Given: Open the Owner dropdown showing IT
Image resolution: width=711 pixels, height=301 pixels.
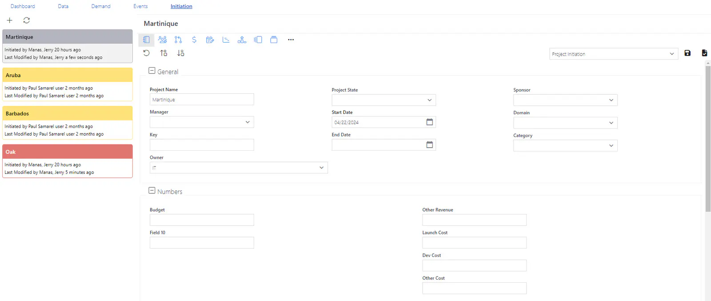Looking at the screenshot, I should click(x=239, y=168).
